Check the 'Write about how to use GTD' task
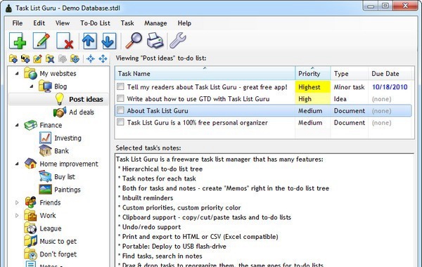 tap(120, 98)
